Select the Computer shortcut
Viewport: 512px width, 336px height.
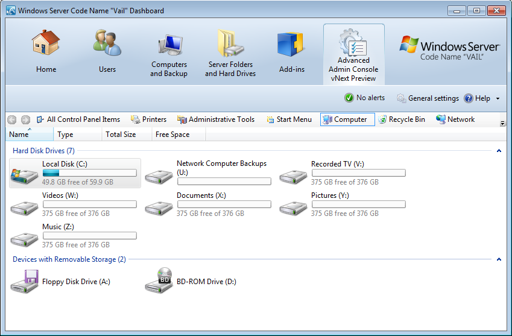[x=347, y=119]
